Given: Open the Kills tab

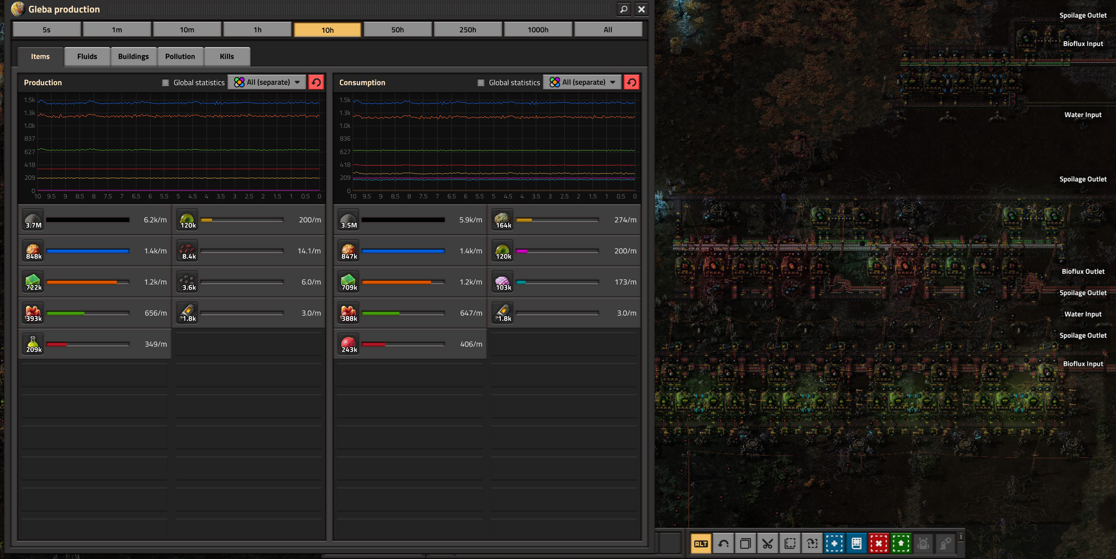Looking at the screenshot, I should click(227, 56).
